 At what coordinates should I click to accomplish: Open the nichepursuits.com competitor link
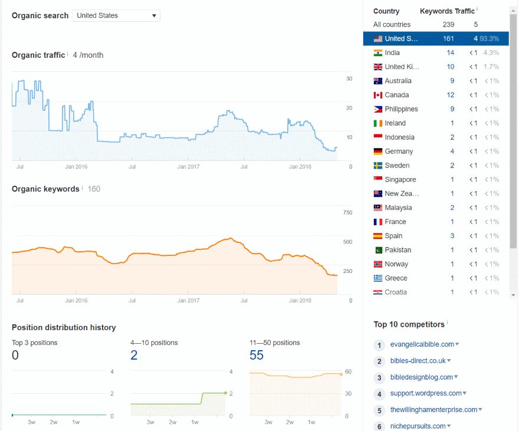click(x=418, y=426)
